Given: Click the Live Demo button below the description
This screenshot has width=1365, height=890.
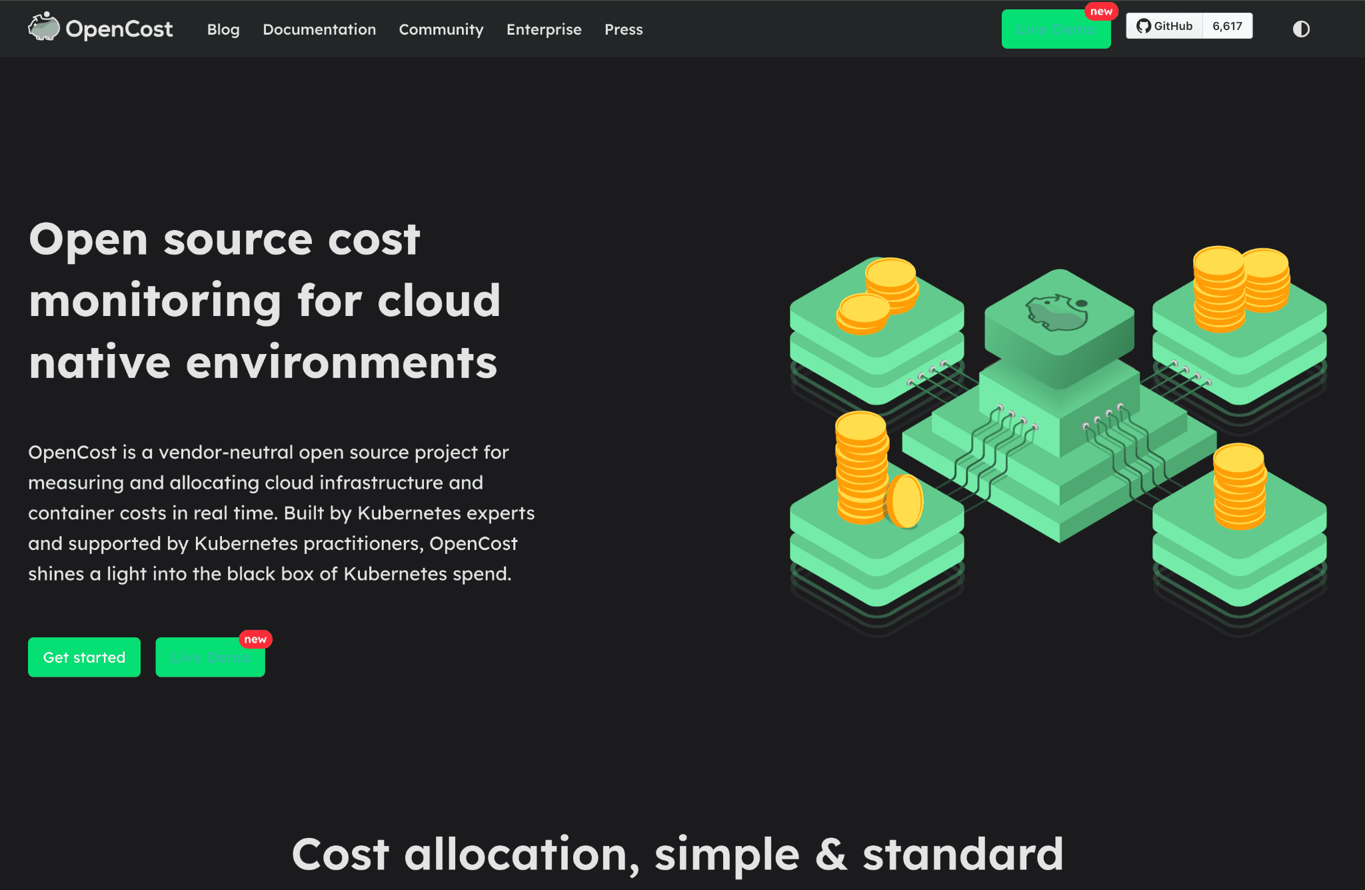Looking at the screenshot, I should [x=210, y=657].
